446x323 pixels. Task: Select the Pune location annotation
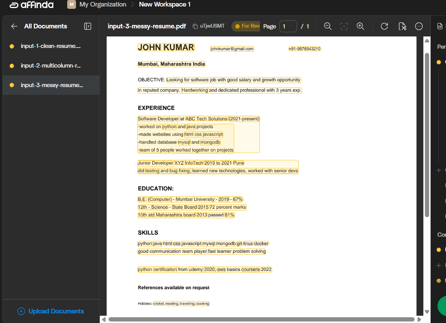(239, 163)
